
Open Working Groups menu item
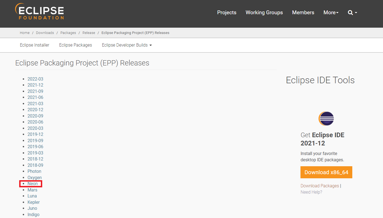click(264, 13)
